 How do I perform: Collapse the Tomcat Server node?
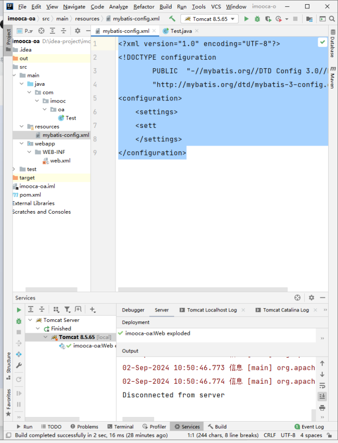click(30, 320)
